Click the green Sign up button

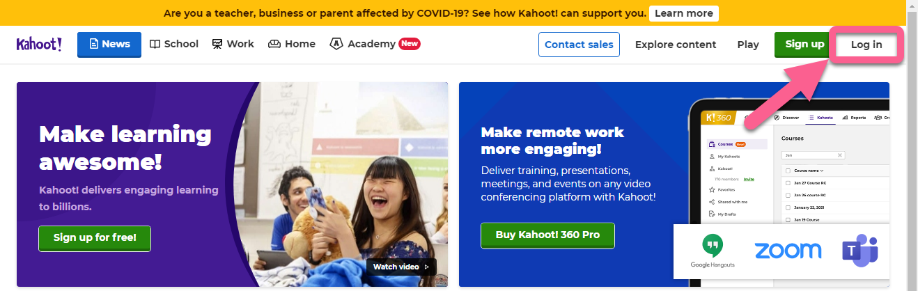point(804,44)
